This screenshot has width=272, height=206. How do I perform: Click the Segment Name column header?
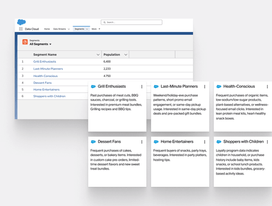[x=45, y=54]
